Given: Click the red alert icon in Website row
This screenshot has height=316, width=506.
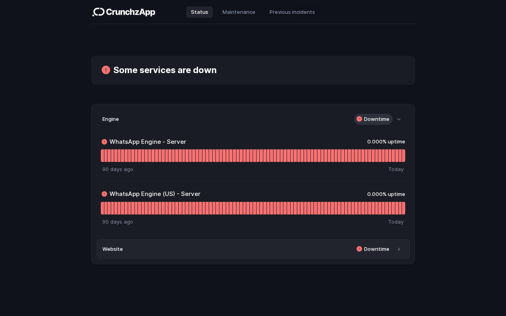Looking at the screenshot, I should (x=359, y=249).
